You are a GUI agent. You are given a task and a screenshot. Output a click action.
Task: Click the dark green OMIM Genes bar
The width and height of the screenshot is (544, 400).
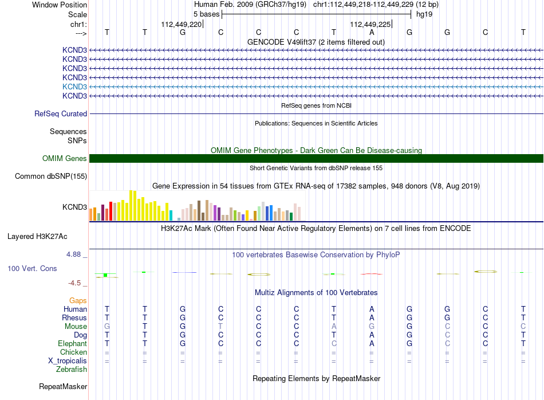coord(316,158)
